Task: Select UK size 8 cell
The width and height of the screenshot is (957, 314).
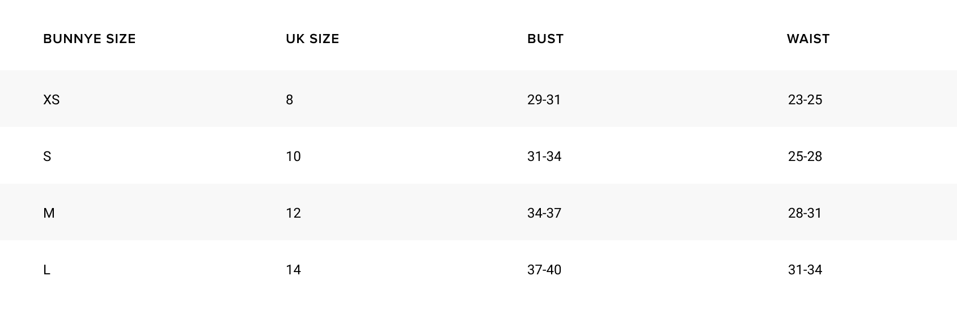Action: [290, 100]
